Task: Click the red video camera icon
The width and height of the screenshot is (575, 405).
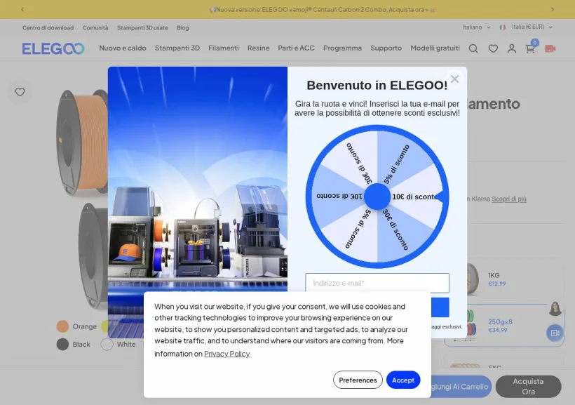Action: coord(550,48)
